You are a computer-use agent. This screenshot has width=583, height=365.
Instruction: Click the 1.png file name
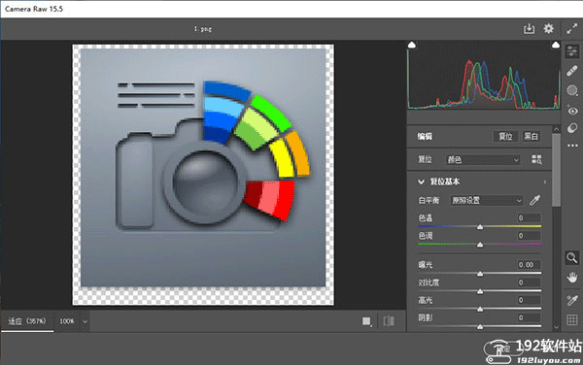[x=203, y=29]
